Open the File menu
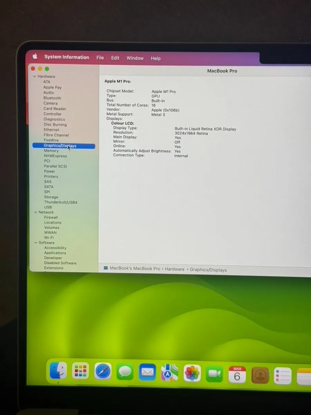 click(100, 58)
